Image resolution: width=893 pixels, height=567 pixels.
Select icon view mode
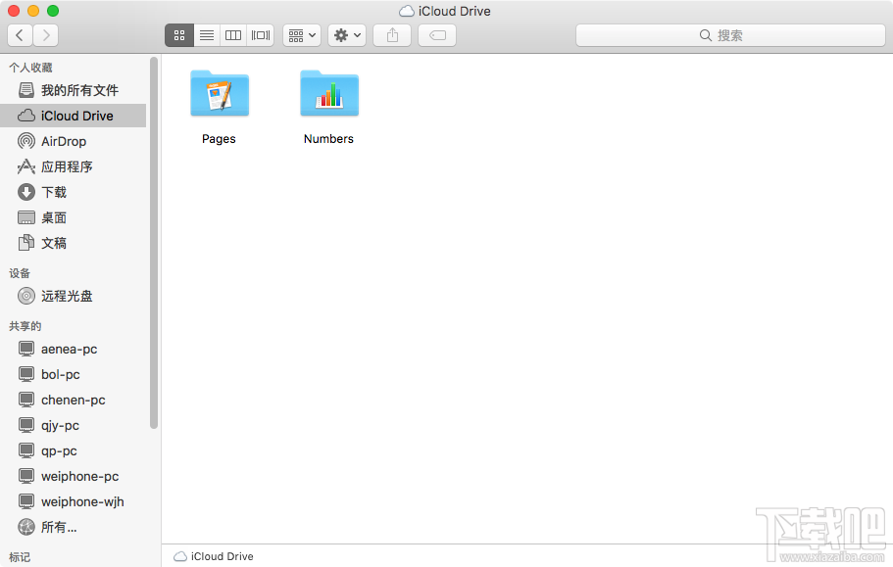pyautogui.click(x=178, y=35)
